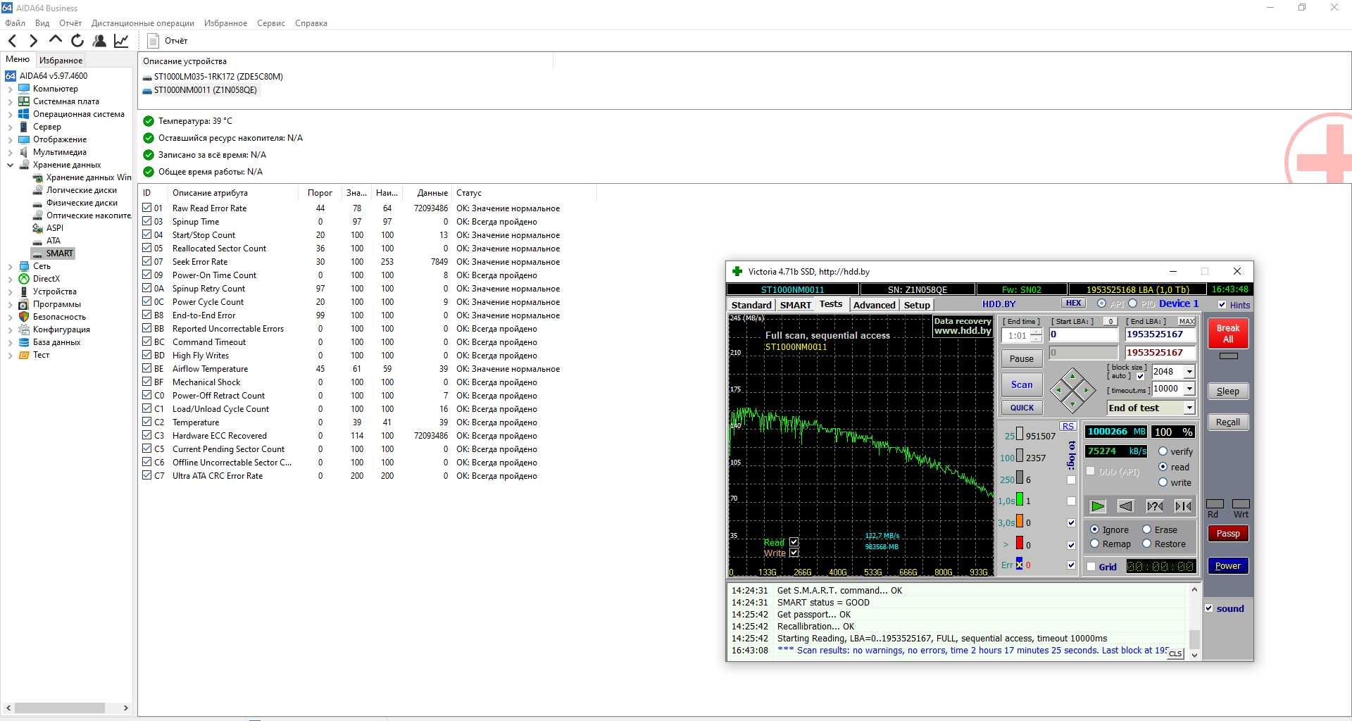The width and height of the screenshot is (1352, 721).
Task: Click the CLS clear log button
Action: coord(1175,653)
